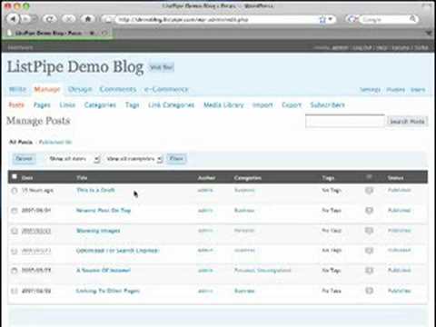This screenshot has height=327, width=436.
Task: Open the list-all-tabs dropdown arrow
Action: [430, 33]
